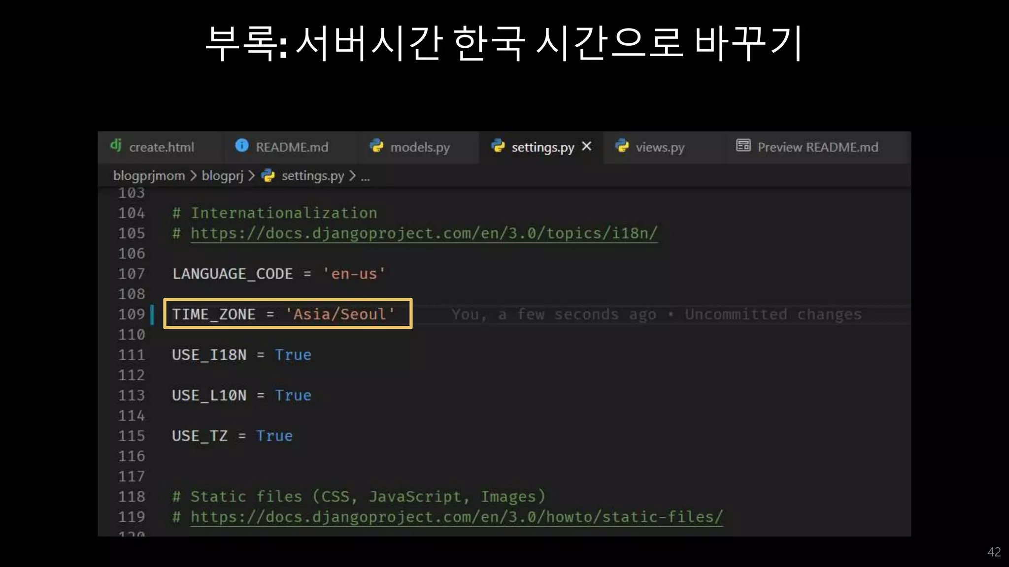The image size is (1009, 567).
Task: Click the Static files comment line
Action: click(359, 497)
